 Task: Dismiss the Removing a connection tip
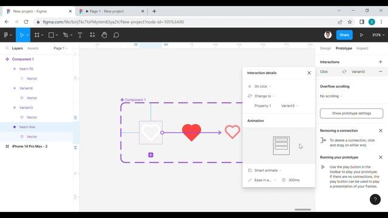click(x=381, y=131)
